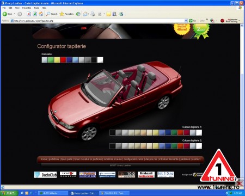Click the DaciaClub banner thumbnail
The image size is (245, 196).
[x=45, y=175]
